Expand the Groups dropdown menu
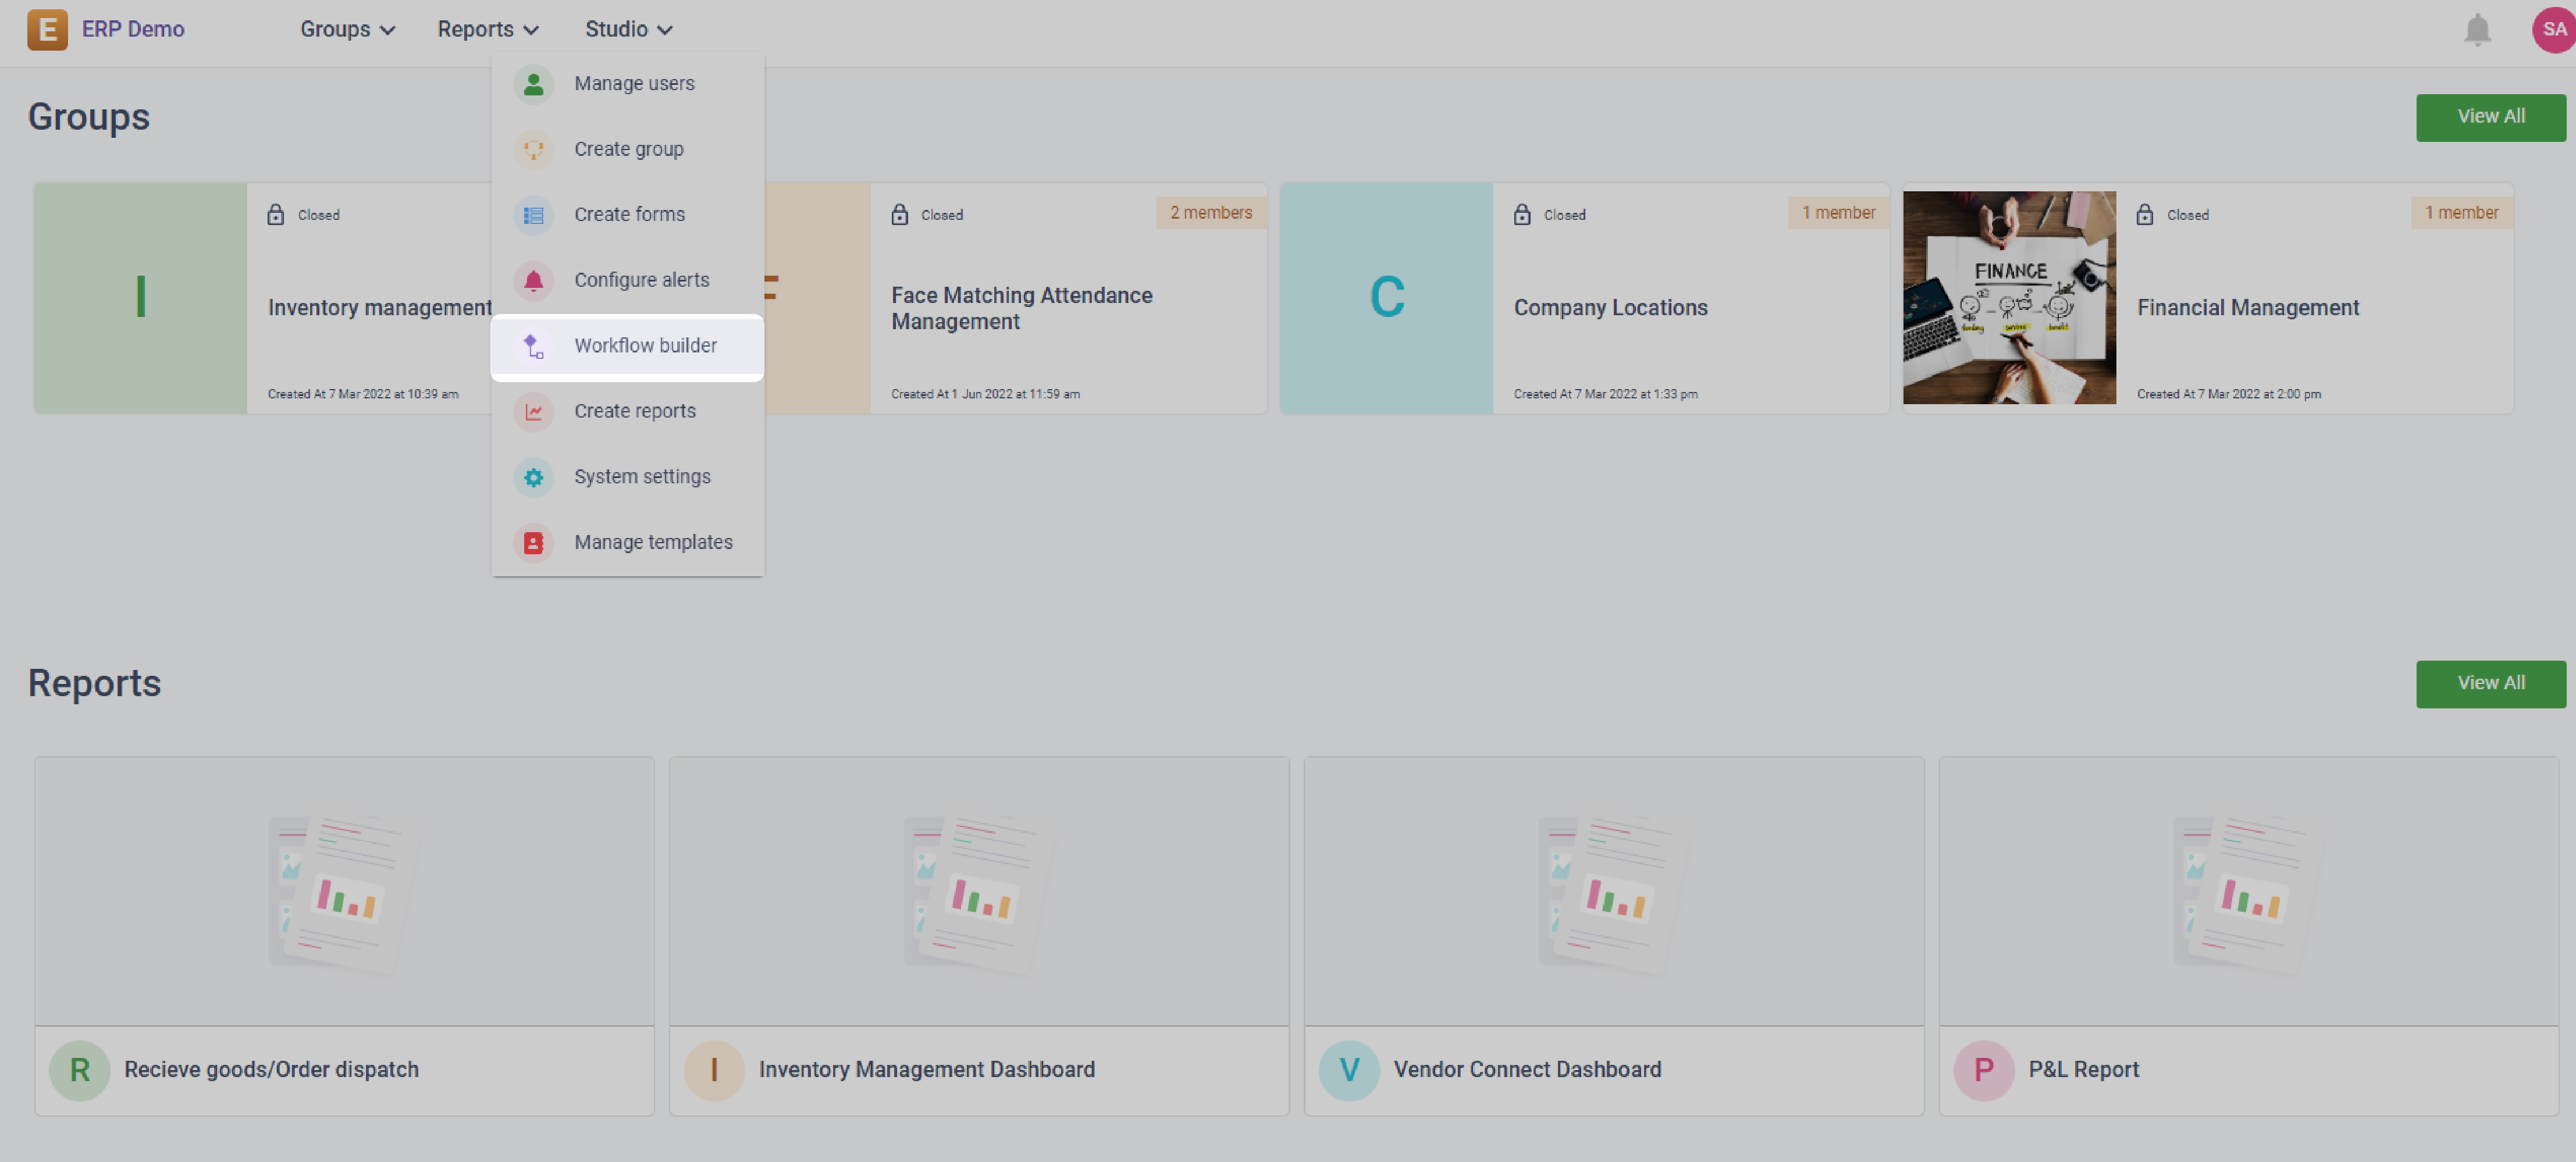Screen dimensions: 2576x1162 pos(347,30)
